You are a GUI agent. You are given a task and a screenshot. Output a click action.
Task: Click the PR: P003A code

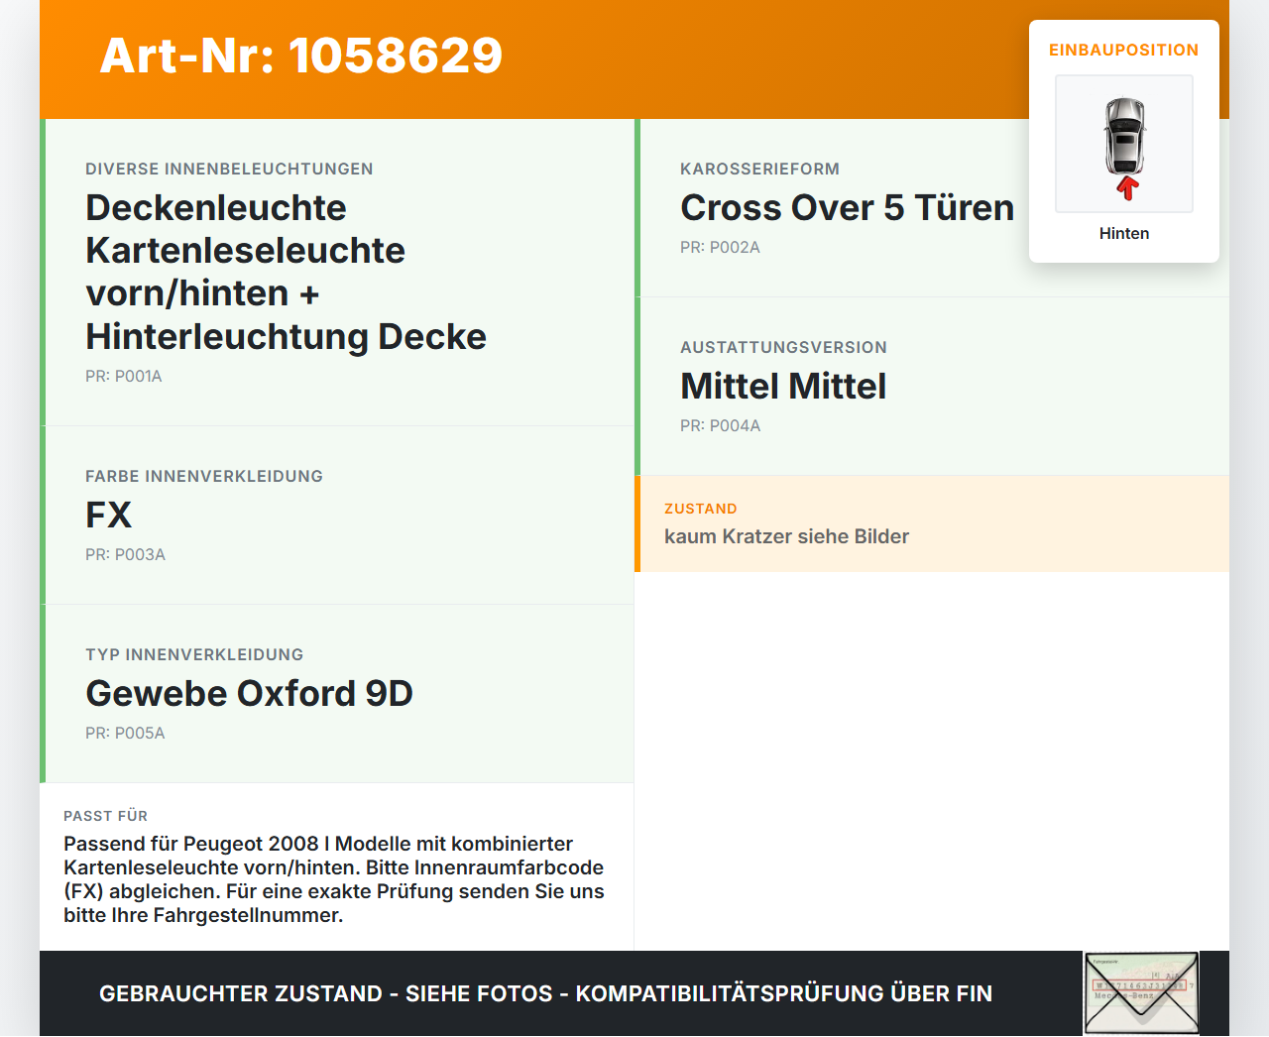125,555
